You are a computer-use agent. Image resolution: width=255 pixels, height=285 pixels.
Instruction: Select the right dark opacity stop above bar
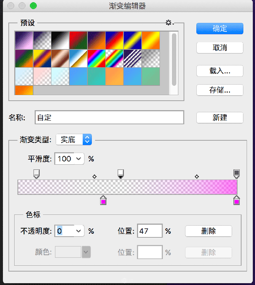tap(237, 174)
